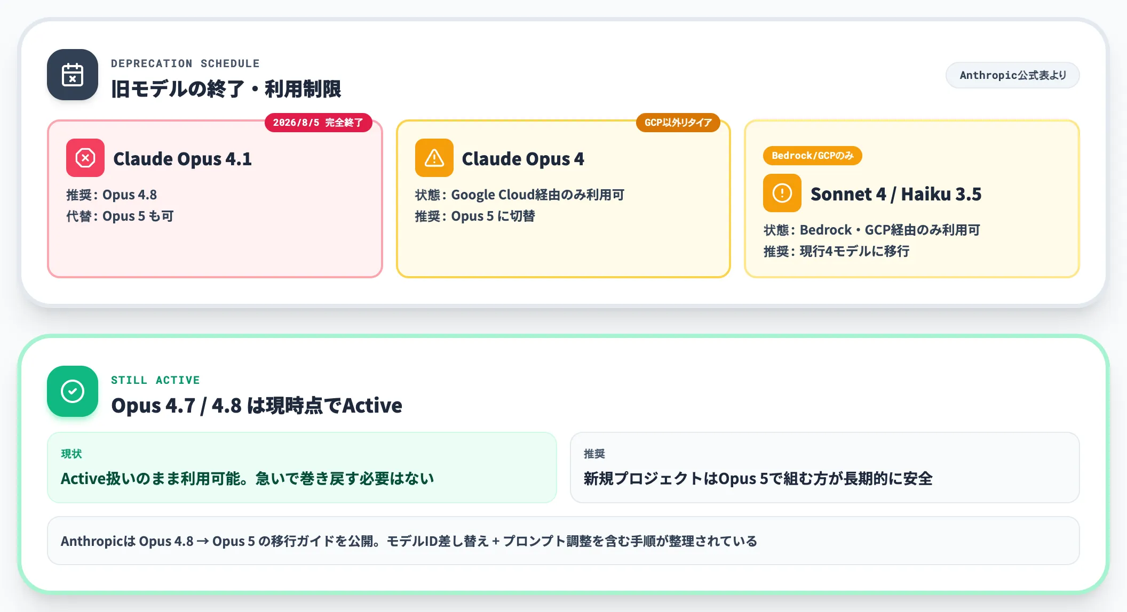Click the 推奨 label in the Still Active card
The height and width of the screenshot is (612, 1127).
coord(594,454)
